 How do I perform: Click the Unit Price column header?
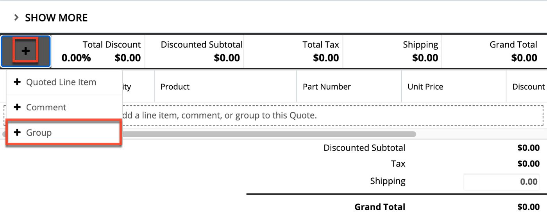(425, 87)
